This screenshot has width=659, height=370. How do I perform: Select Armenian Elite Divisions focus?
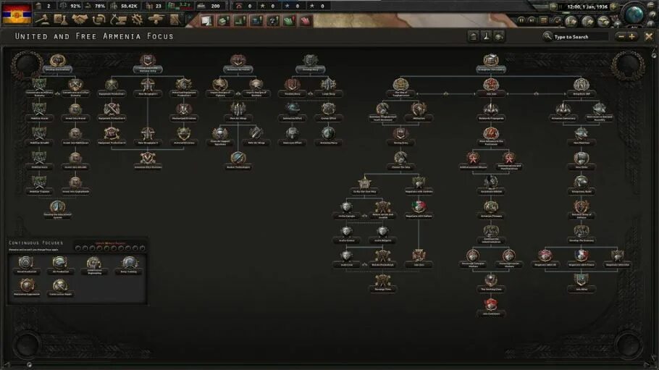coord(148,160)
